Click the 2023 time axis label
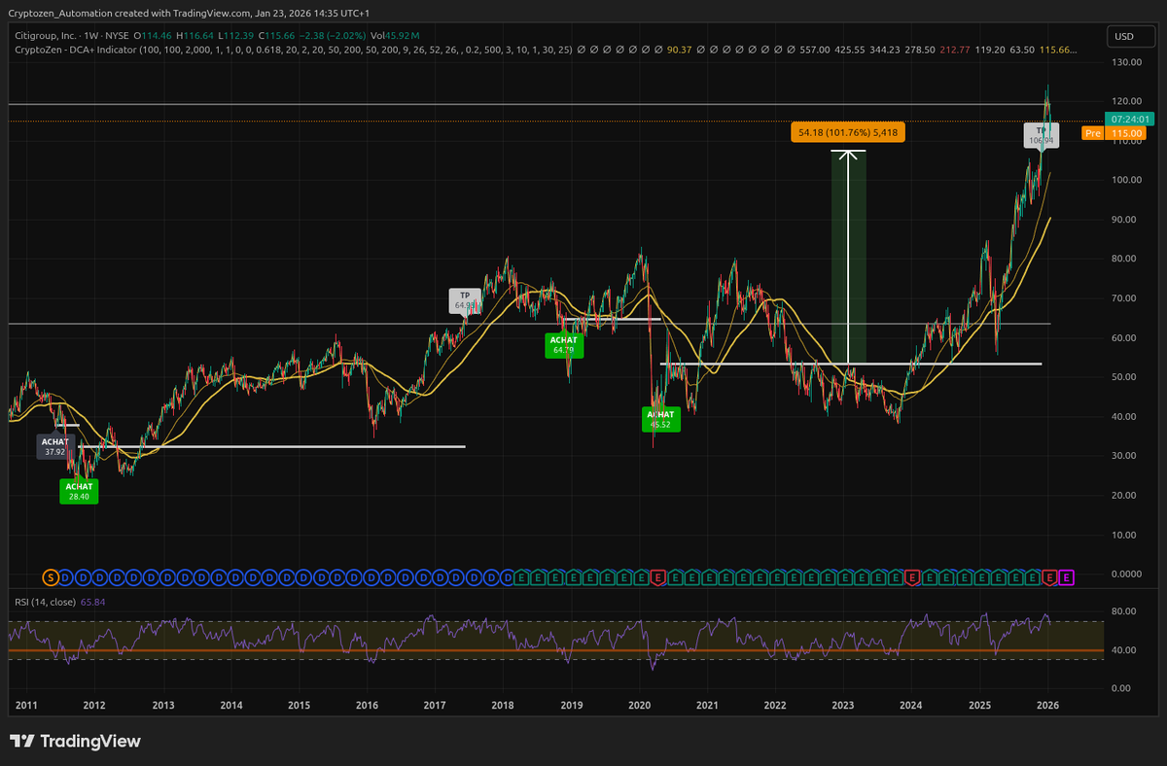 tap(842, 705)
